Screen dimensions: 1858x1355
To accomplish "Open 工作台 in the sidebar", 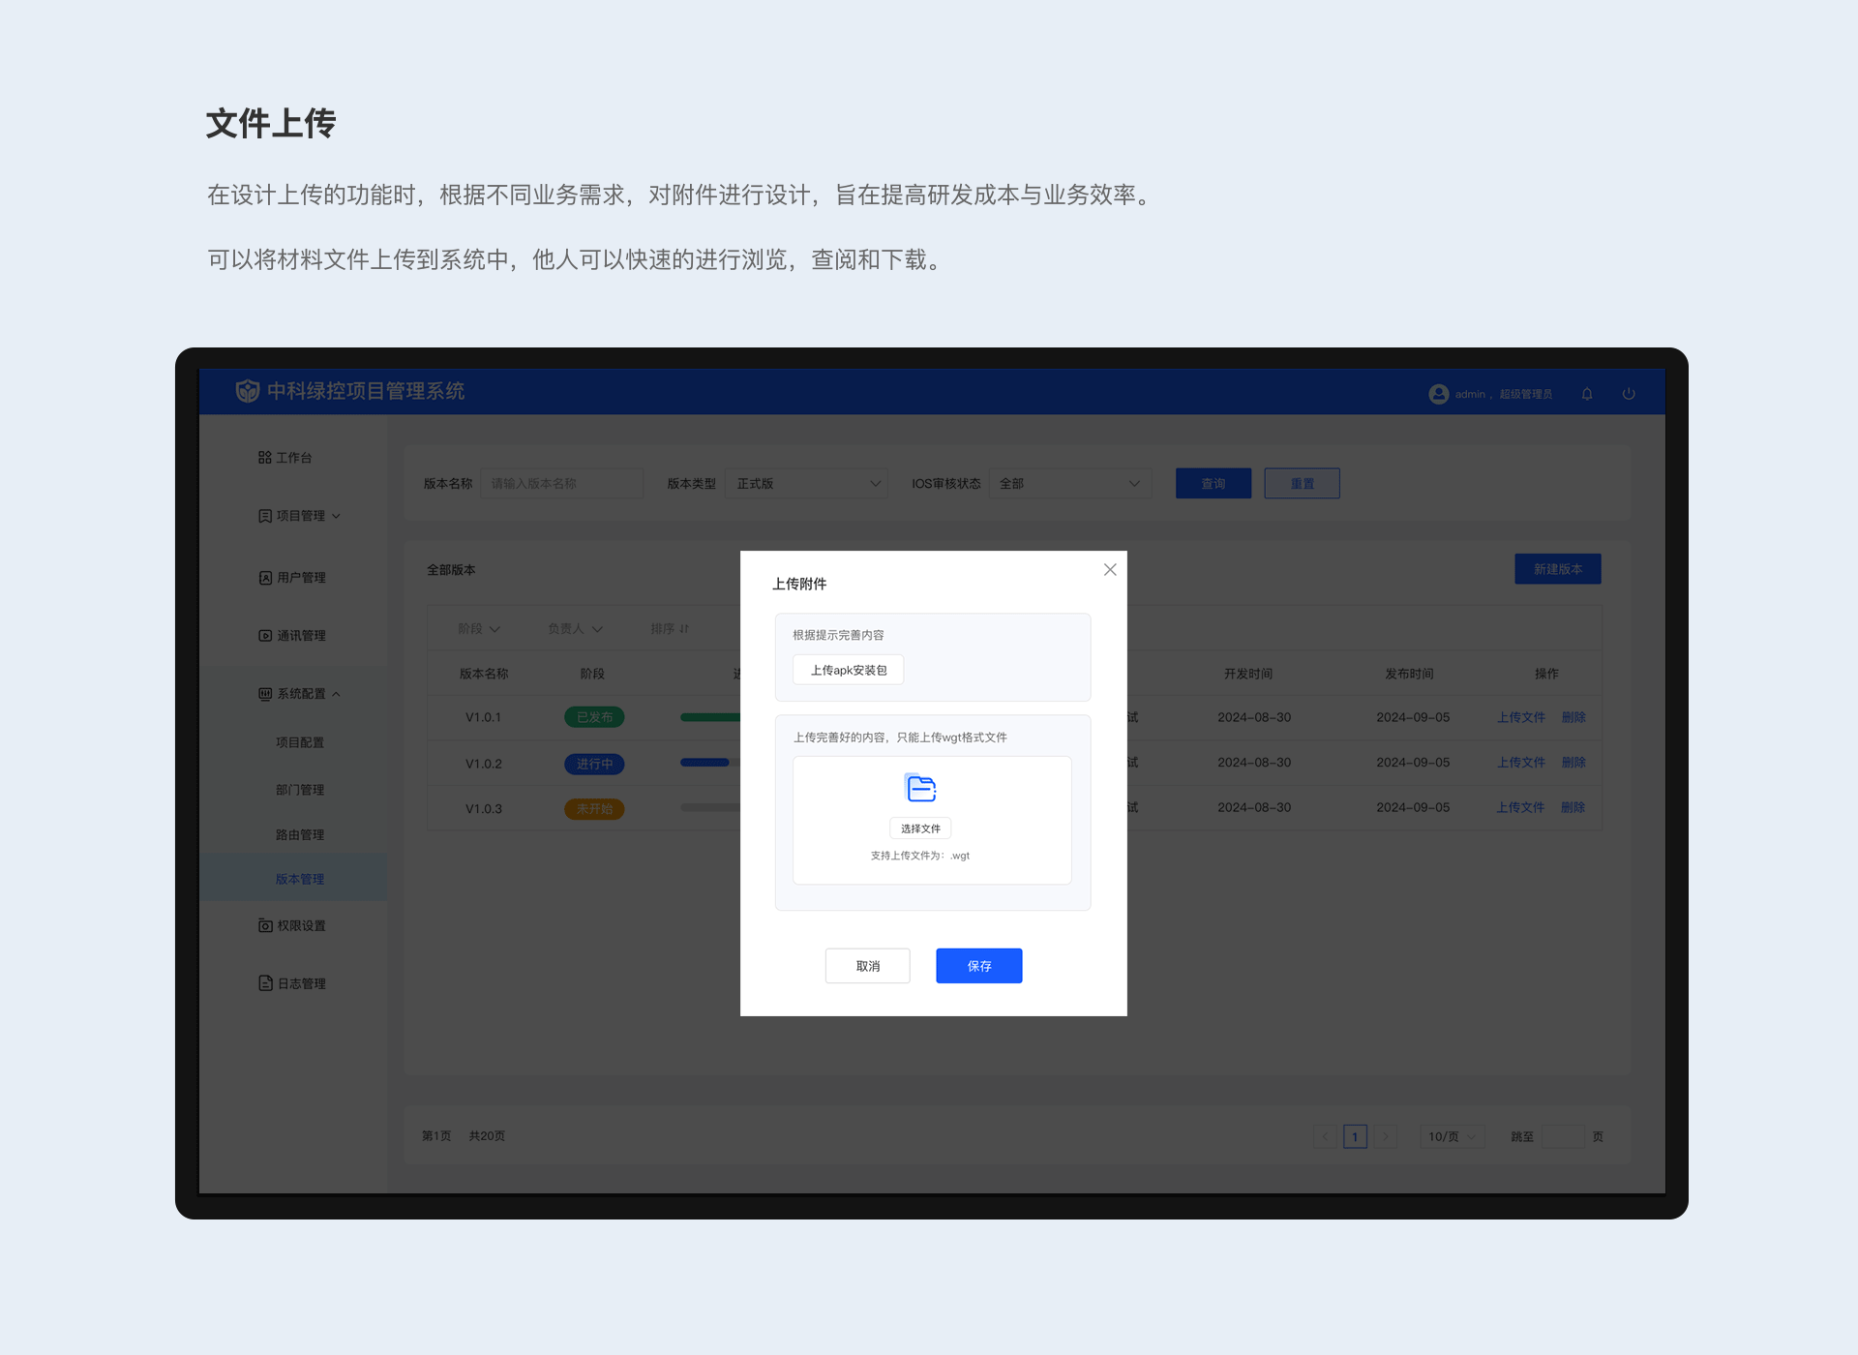I will [x=293, y=457].
